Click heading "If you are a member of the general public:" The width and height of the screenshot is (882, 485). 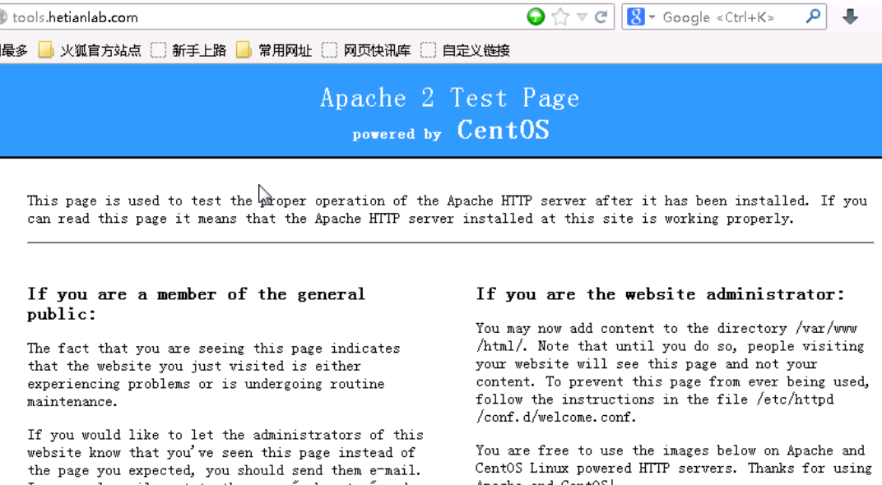tap(197, 304)
